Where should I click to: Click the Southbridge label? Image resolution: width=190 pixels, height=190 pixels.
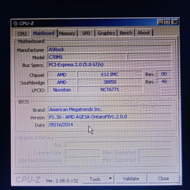point(32,83)
